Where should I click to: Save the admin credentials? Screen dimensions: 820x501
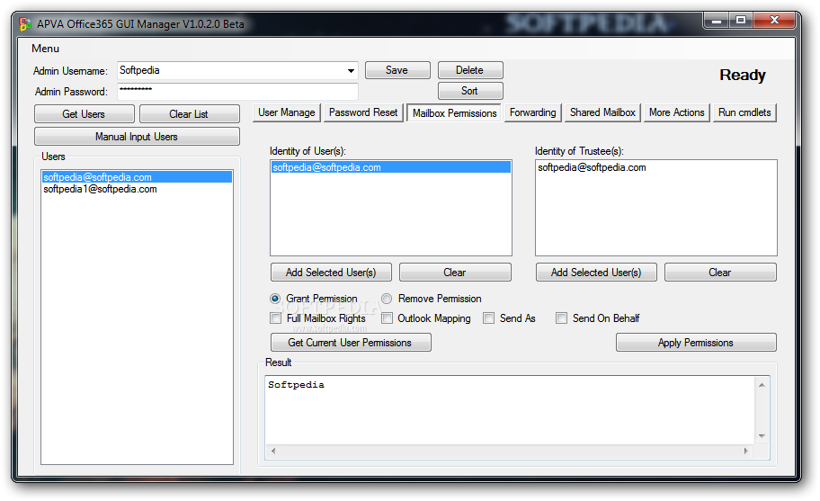click(397, 70)
